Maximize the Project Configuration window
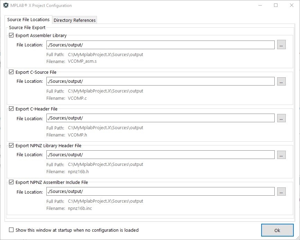 (x=276, y=5)
